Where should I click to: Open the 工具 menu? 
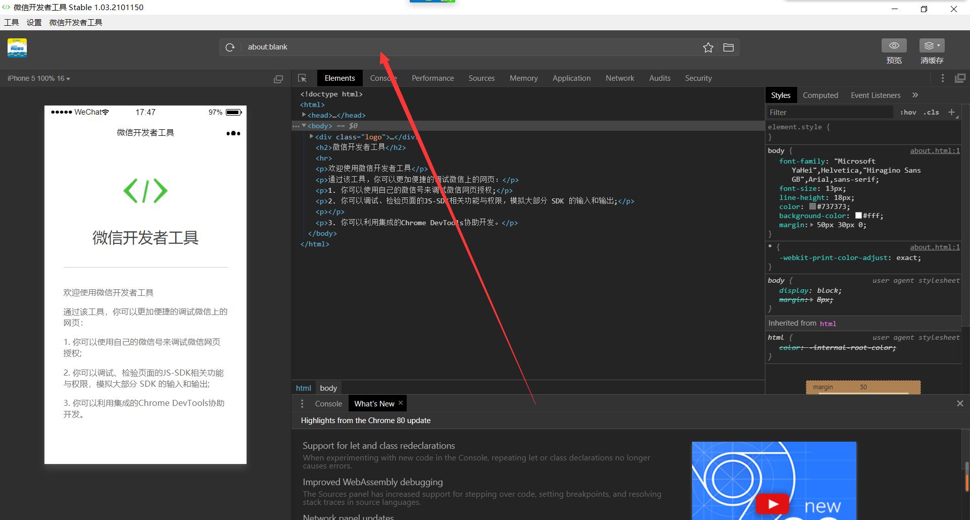tap(11, 22)
